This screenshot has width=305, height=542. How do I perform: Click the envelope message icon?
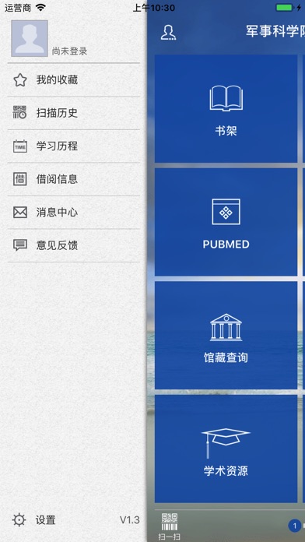point(20,213)
